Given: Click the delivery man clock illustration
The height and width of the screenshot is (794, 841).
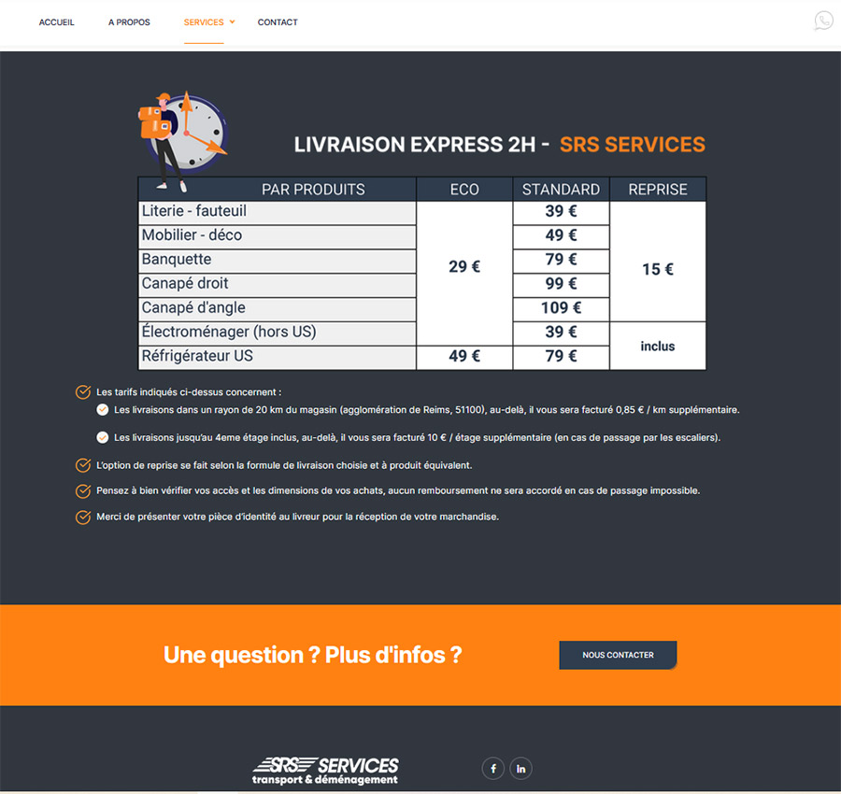Looking at the screenshot, I should coord(182,140).
